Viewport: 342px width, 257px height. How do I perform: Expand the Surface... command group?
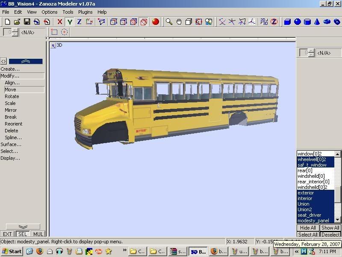(x=11, y=144)
